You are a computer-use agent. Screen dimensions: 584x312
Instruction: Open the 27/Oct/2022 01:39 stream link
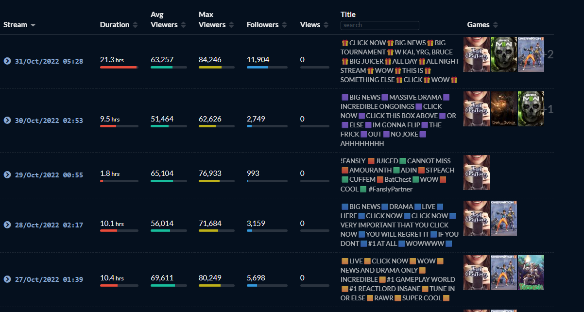click(x=49, y=279)
